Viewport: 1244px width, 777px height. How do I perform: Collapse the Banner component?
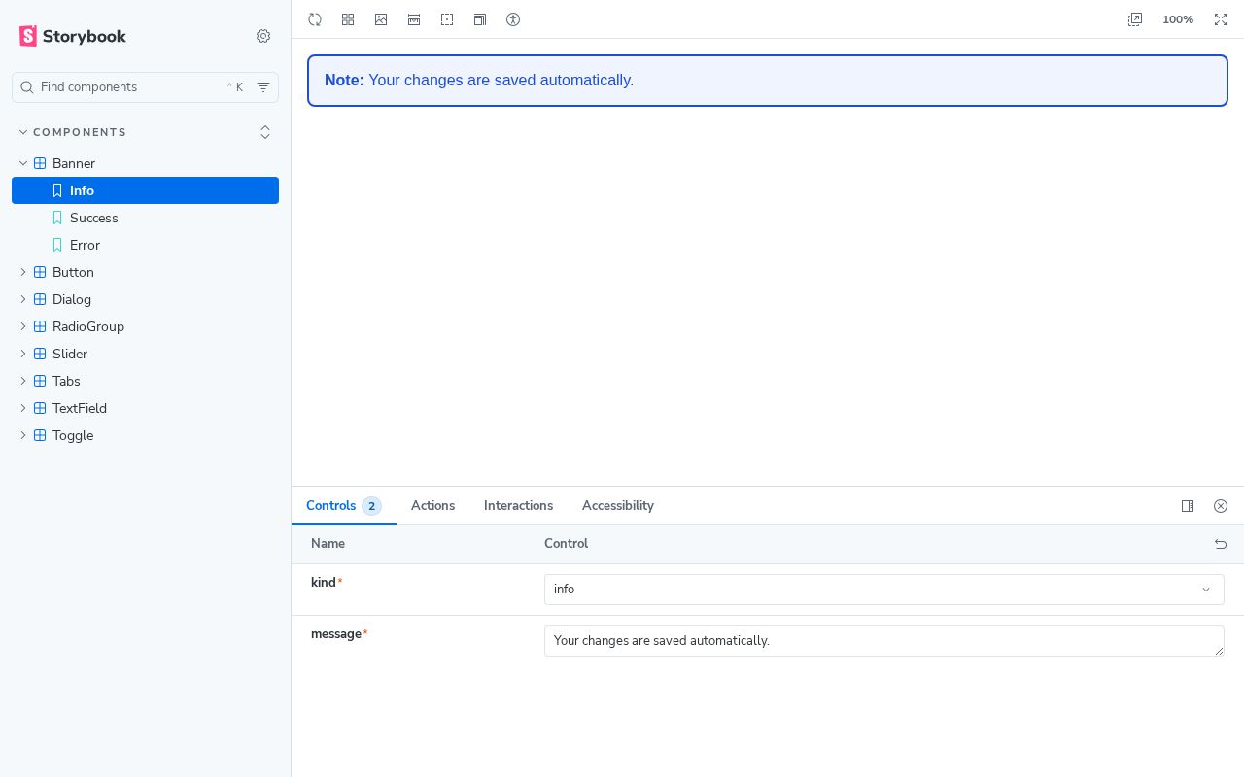point(146,163)
